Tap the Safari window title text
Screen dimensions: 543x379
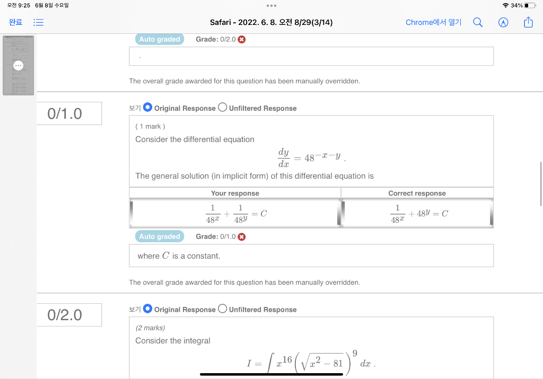pyautogui.click(x=271, y=22)
